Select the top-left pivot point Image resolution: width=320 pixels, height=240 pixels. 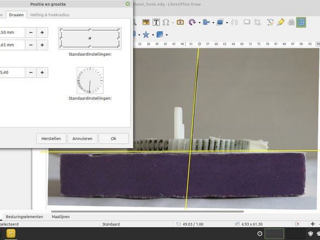point(61,30)
